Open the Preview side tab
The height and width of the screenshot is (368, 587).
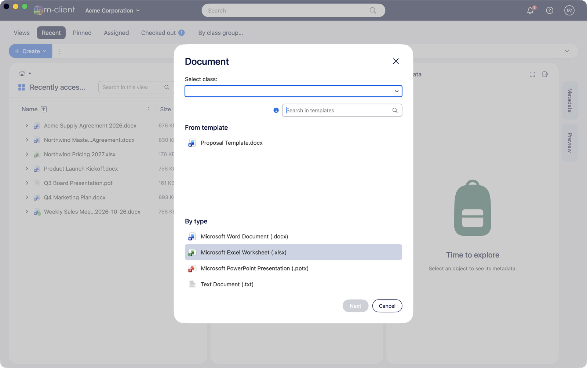(570, 143)
